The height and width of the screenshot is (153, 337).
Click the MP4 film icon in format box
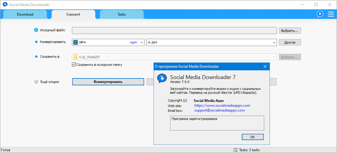tap(75, 42)
